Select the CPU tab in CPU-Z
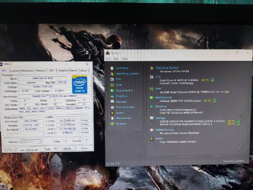Viewport: 253px width, 190px height. click(4, 70)
